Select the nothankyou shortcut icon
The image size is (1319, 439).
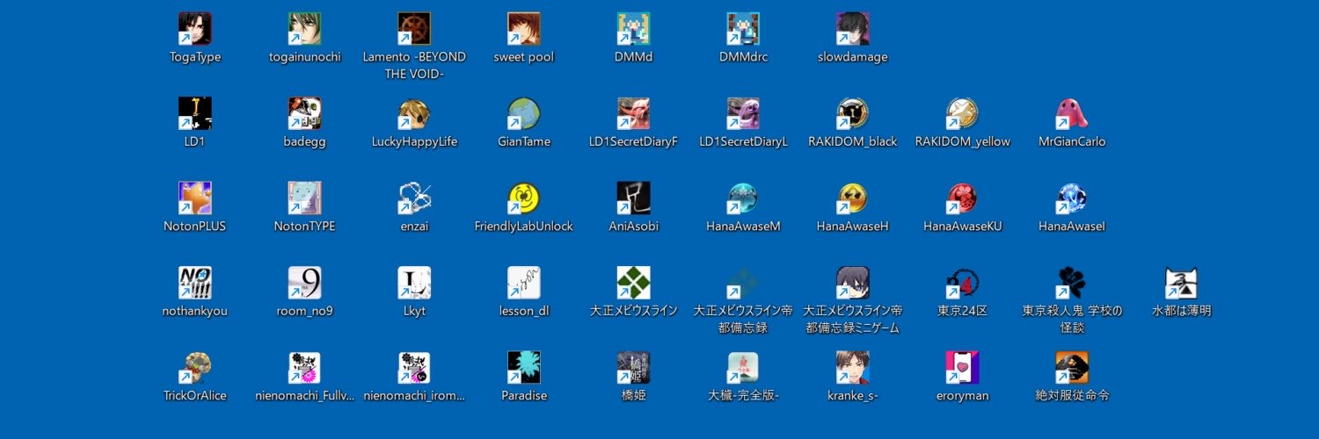(x=195, y=283)
